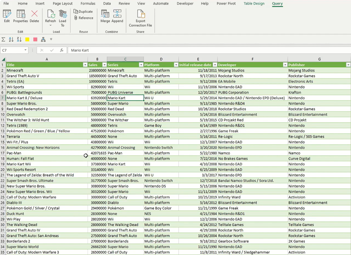This screenshot has height=255, width=351.
Task: Select cell with Grand Theft Auto V
Action: click(x=47, y=76)
